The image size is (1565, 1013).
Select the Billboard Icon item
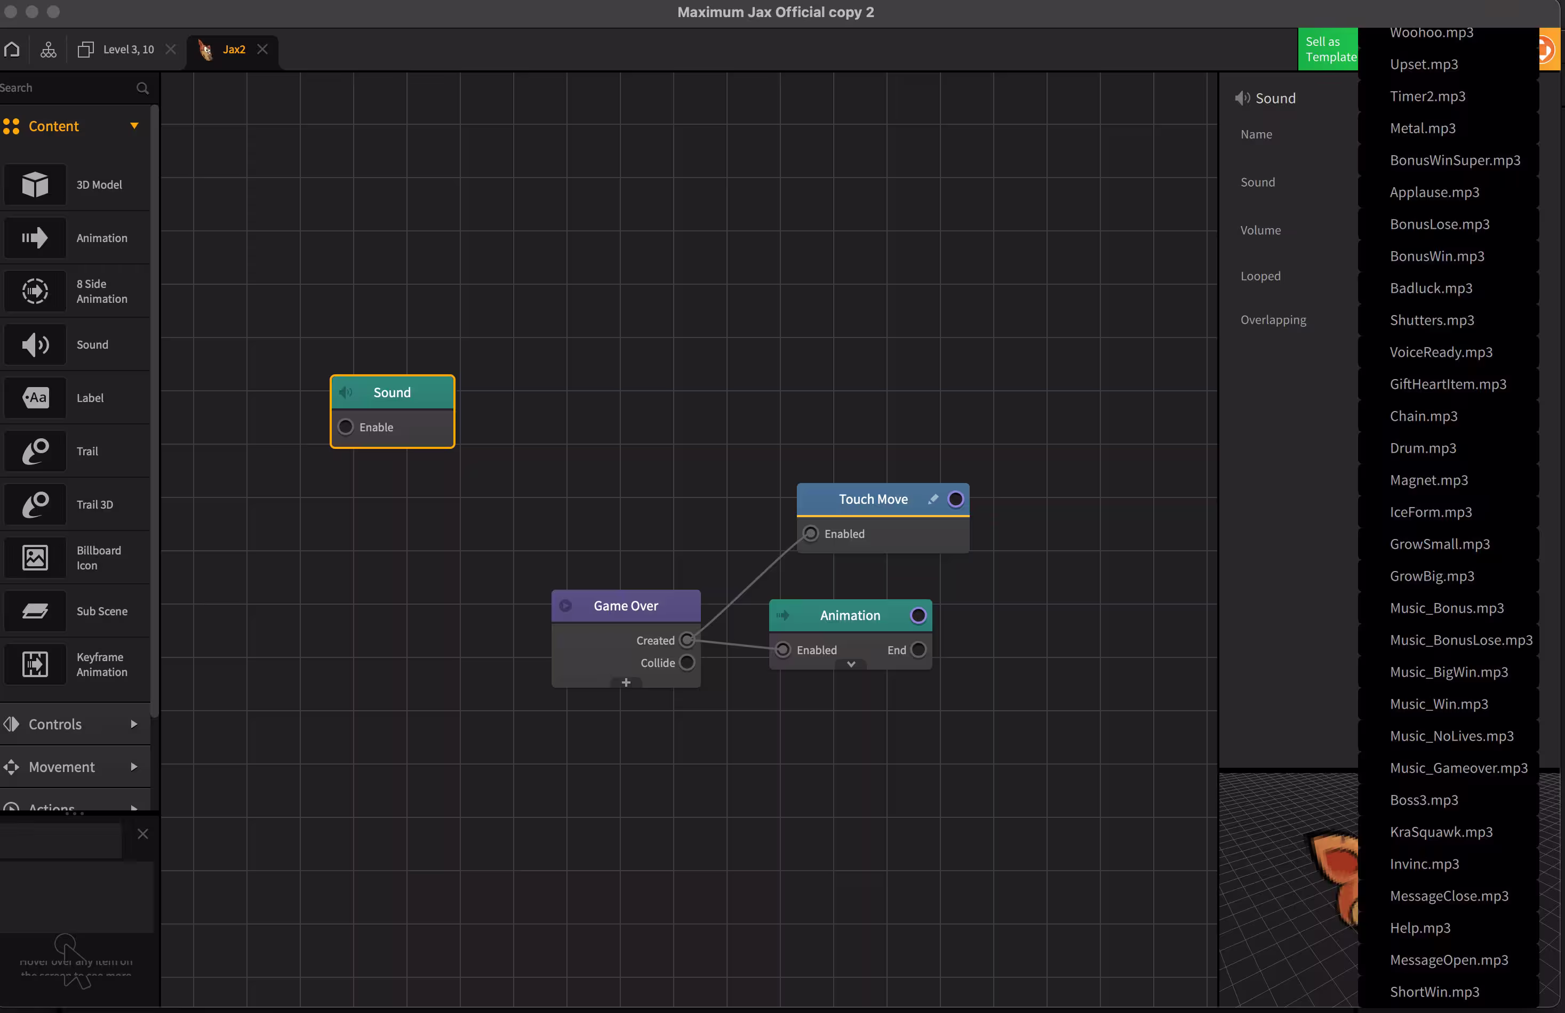pos(35,558)
